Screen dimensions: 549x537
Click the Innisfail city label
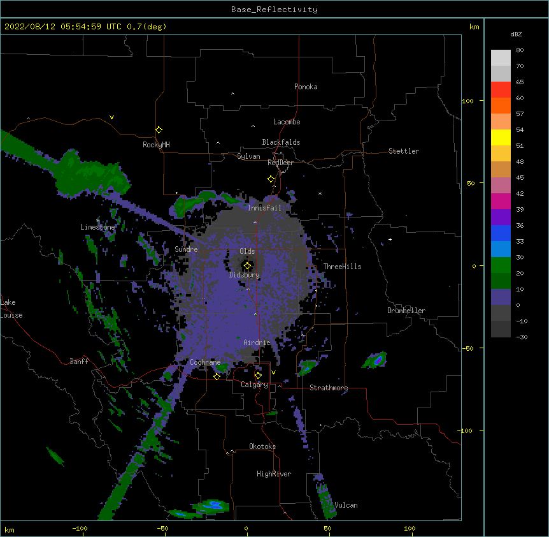264,208
